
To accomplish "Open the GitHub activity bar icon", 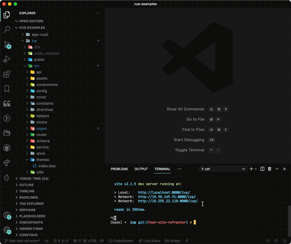I will [x=7, y=148].
